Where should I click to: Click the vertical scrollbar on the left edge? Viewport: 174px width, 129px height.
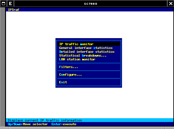tap(3, 67)
